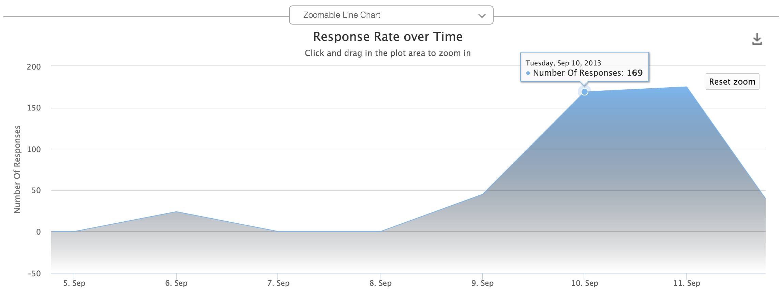The image size is (782, 296).
Task: Select the highlighted Sep 10 data point
Action: 584,92
